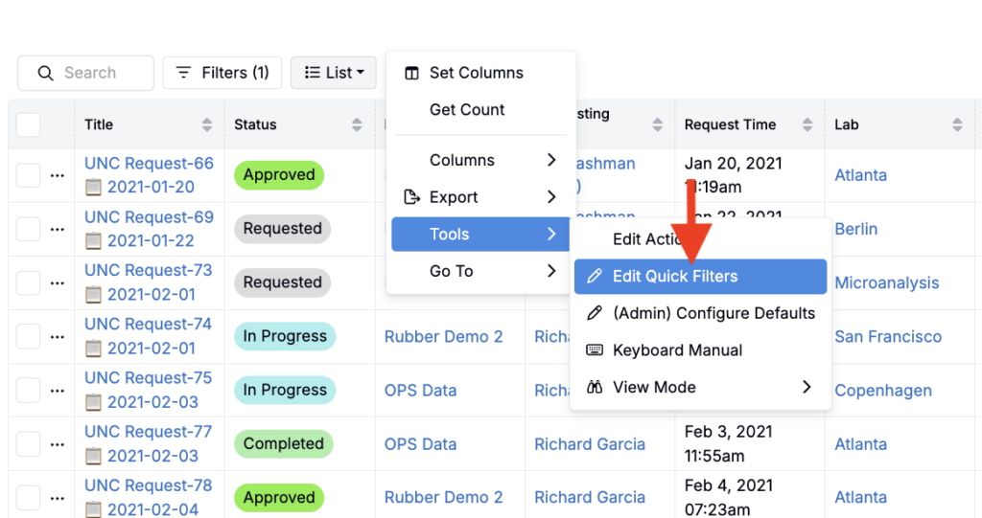Click the binoculars View Mode icon
Screen dimensions: 982x518
click(595, 388)
